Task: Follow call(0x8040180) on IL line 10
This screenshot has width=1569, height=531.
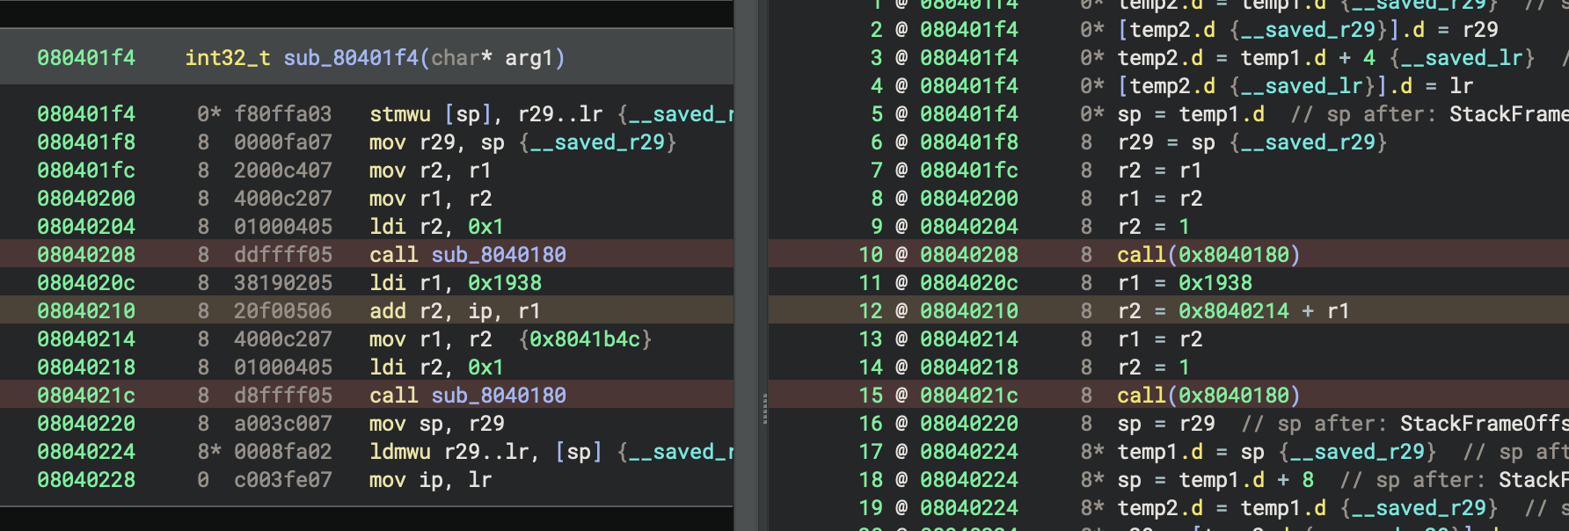Action: 1208,255
